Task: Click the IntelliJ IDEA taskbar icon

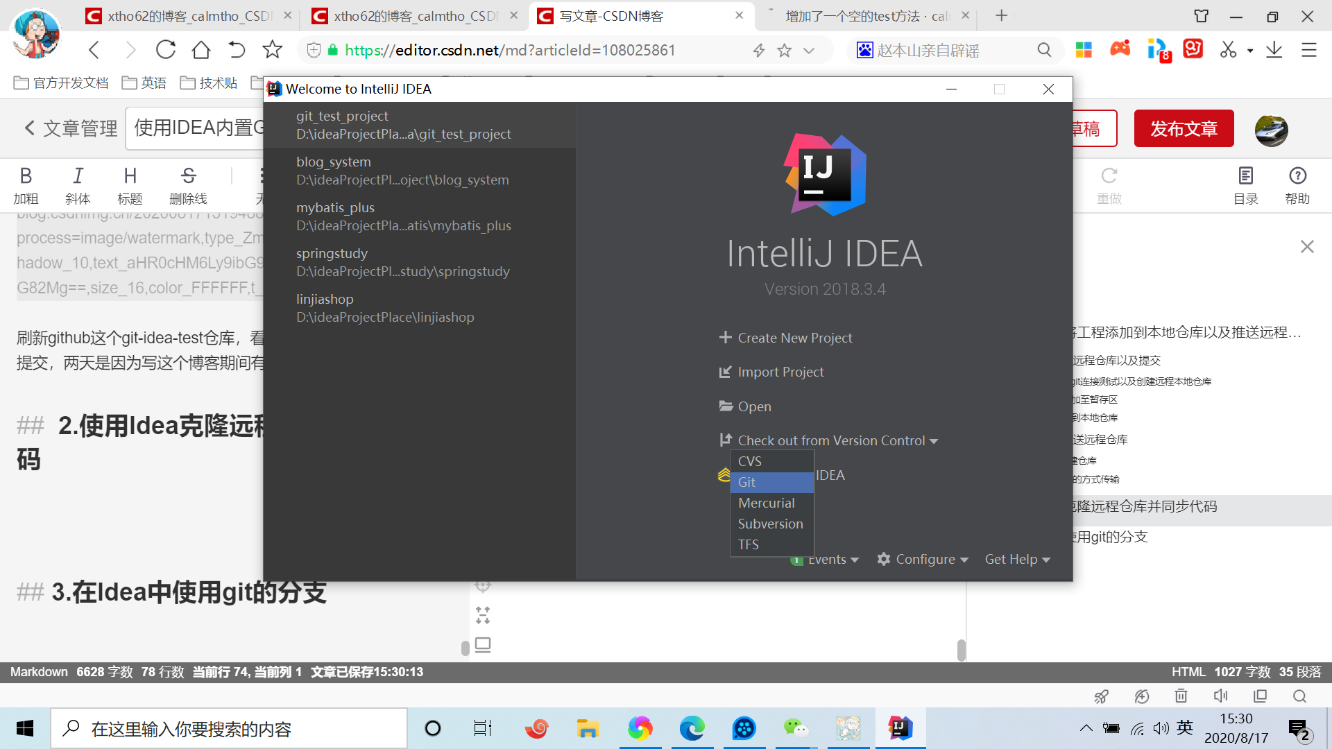Action: click(x=900, y=728)
